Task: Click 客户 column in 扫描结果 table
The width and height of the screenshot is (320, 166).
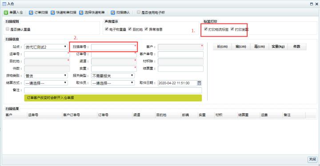Action: point(16,115)
